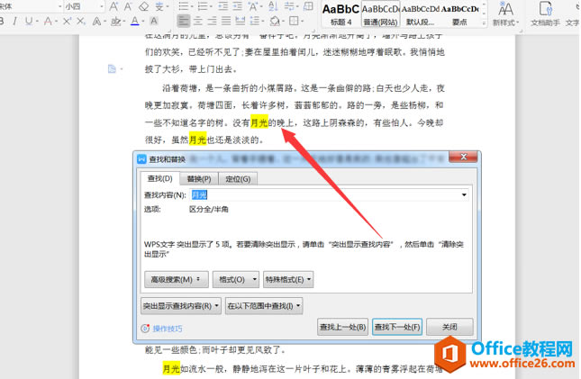Open 在以下范围中查找(I) dropdown
The height and width of the screenshot is (379, 581).
264,306
